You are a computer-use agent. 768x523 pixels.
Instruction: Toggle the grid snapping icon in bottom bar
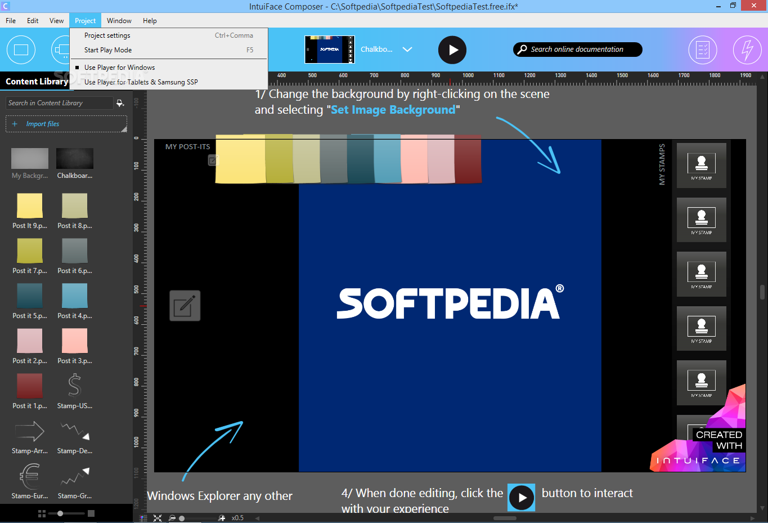(143, 518)
